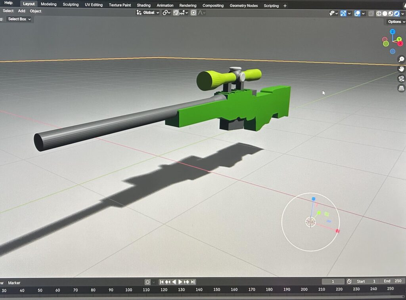
Task: Switch to the Shading workspace tab
Action: tap(144, 5)
